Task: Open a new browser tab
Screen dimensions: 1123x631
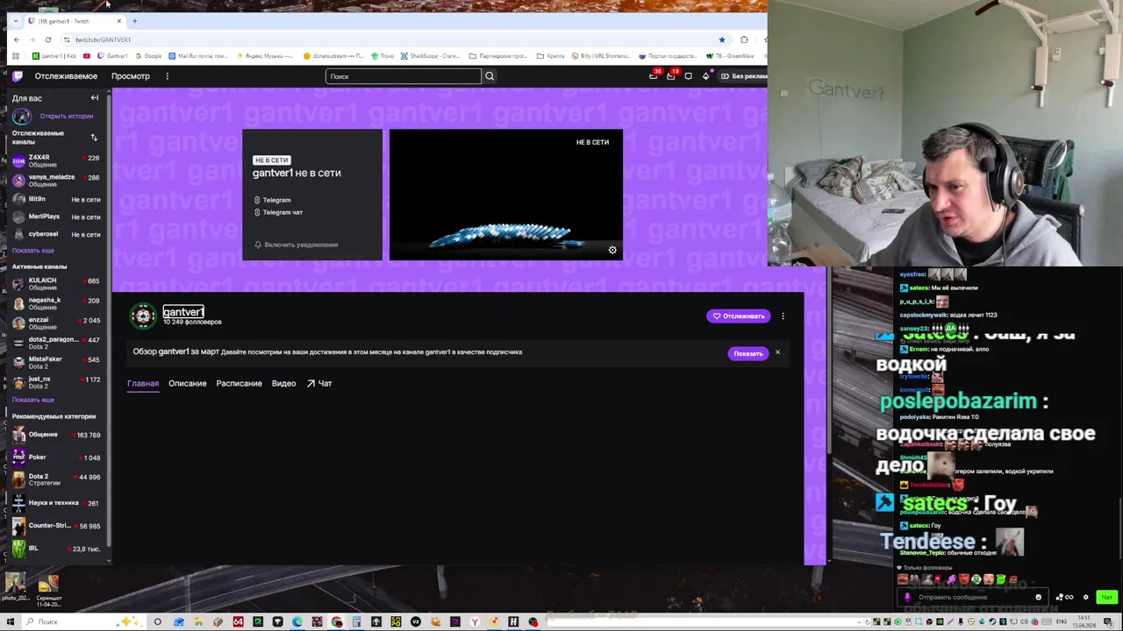Action: tap(134, 21)
